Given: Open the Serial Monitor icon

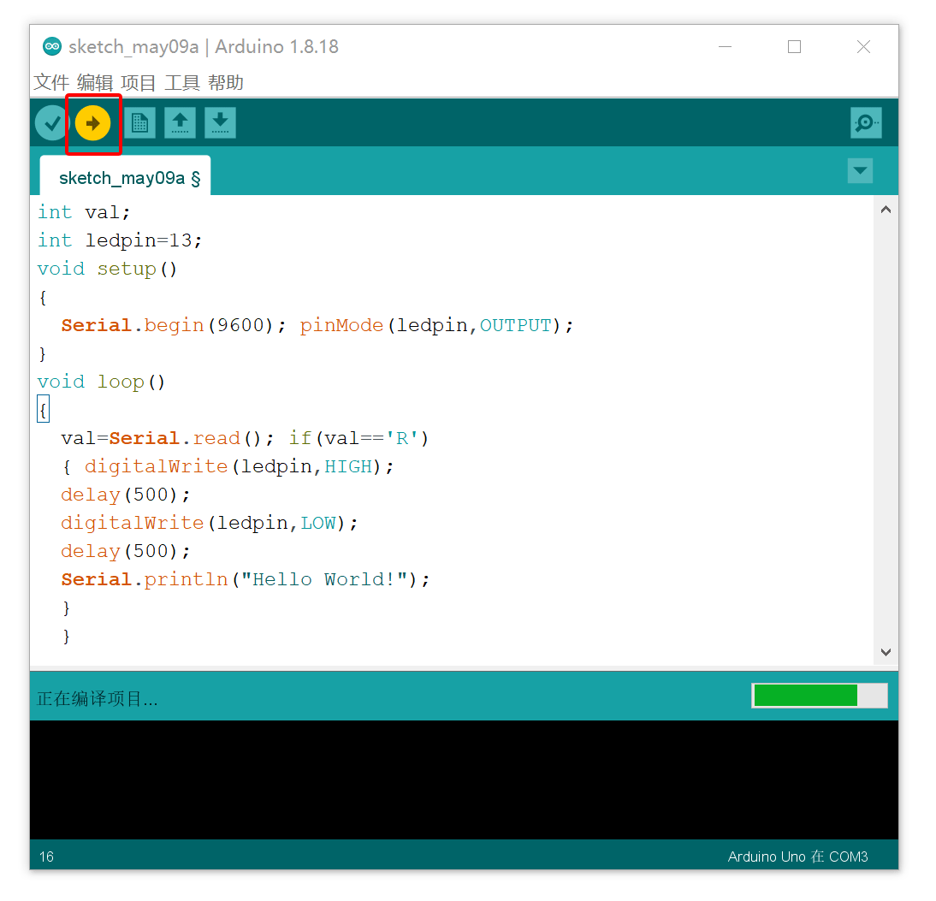Looking at the screenshot, I should [x=865, y=122].
